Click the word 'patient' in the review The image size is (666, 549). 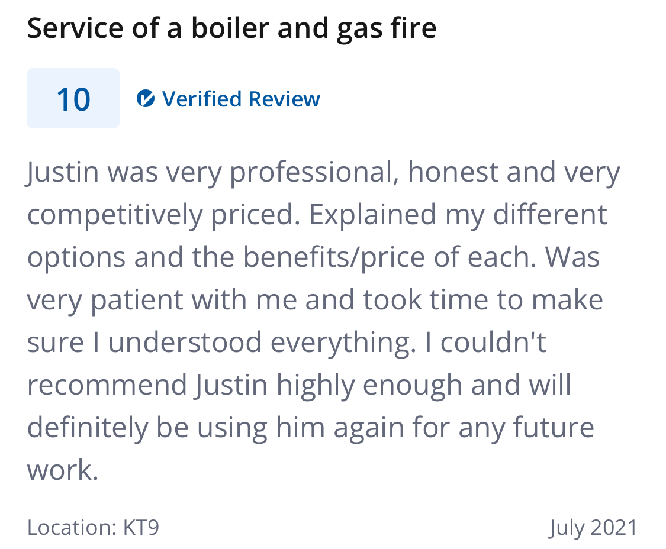137,301
